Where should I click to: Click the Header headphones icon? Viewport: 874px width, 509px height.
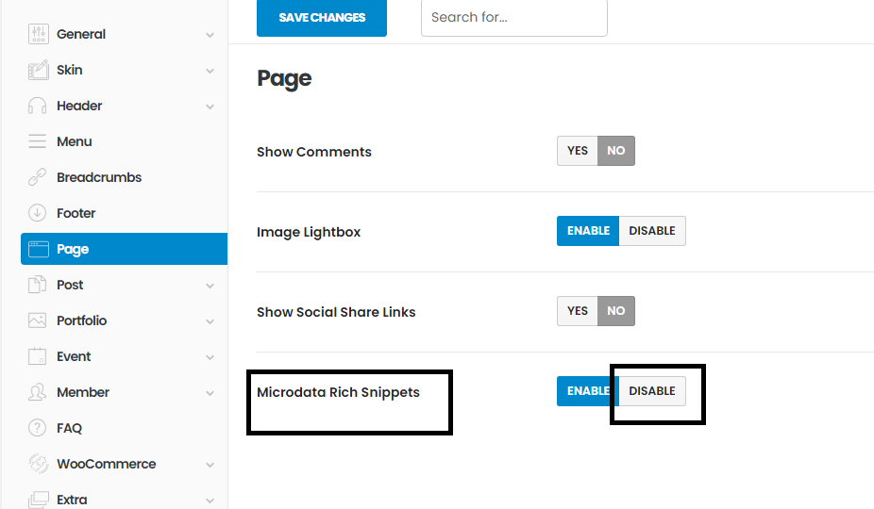pos(38,106)
